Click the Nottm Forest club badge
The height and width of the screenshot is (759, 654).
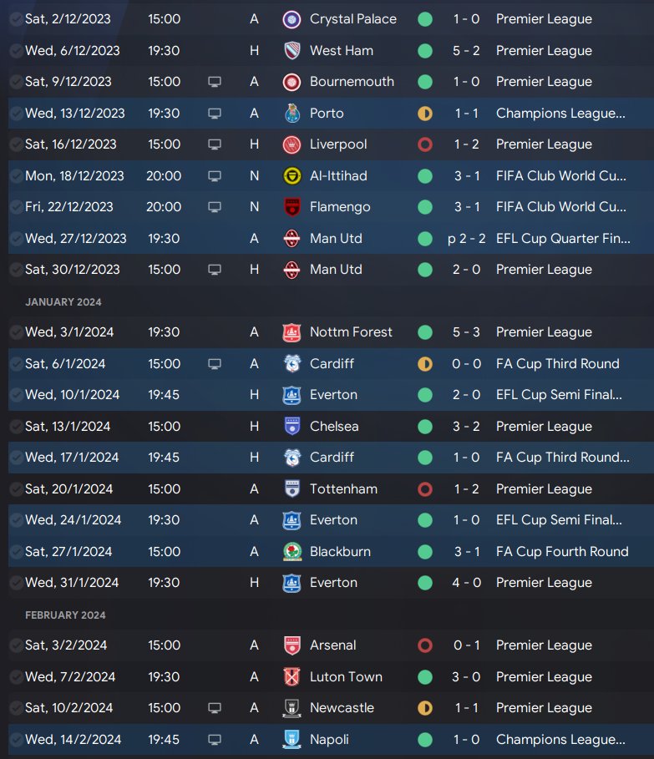[292, 332]
